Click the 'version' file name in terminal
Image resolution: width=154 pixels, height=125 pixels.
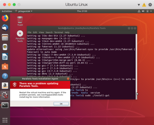tap(95, 93)
